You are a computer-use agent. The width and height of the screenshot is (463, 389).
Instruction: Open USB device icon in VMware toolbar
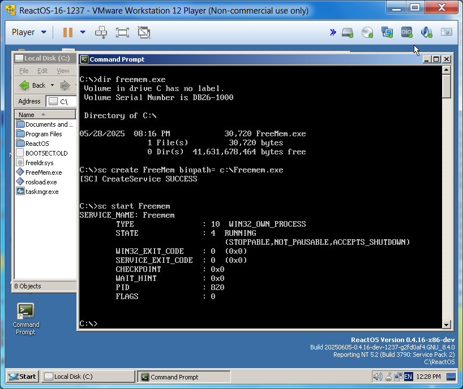[406, 32]
